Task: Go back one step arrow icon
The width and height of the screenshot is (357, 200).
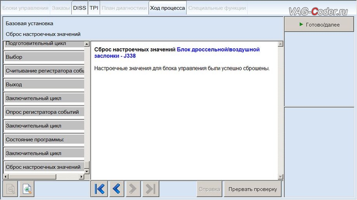Action: point(116,189)
